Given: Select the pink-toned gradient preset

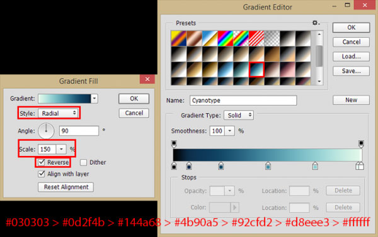Looking at the screenshot, I should pyautogui.click(x=287, y=69).
